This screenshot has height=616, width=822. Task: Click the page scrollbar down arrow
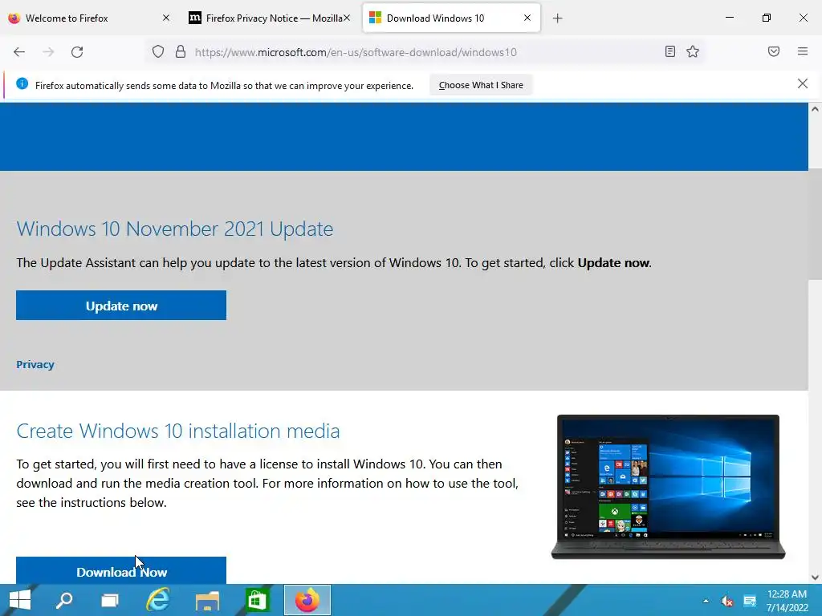pos(815,577)
